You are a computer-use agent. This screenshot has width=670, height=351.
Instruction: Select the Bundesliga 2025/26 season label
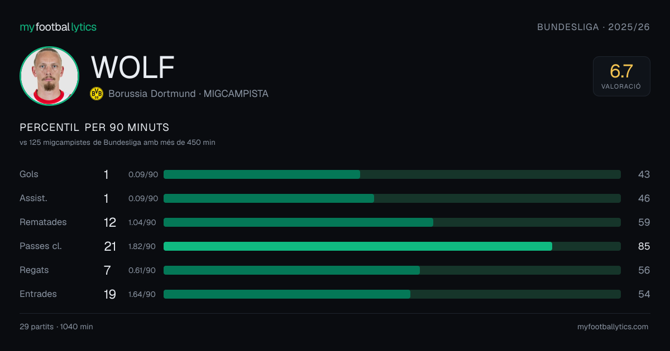coord(594,27)
